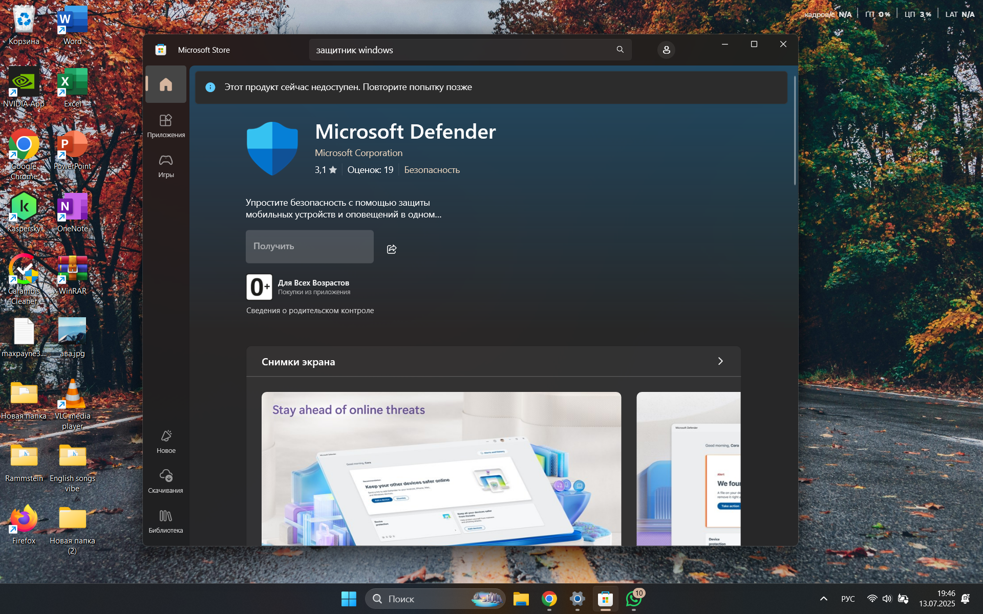The image size is (983, 614).
Task: Click the Оценок: 19 ratings count
Action: click(370, 170)
